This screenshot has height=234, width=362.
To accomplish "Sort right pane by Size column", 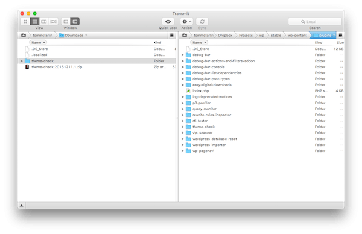I will click(340, 42).
